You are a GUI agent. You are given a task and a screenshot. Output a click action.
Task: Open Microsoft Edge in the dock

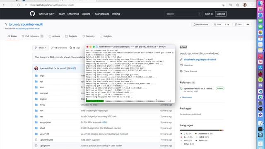coord(260,97)
